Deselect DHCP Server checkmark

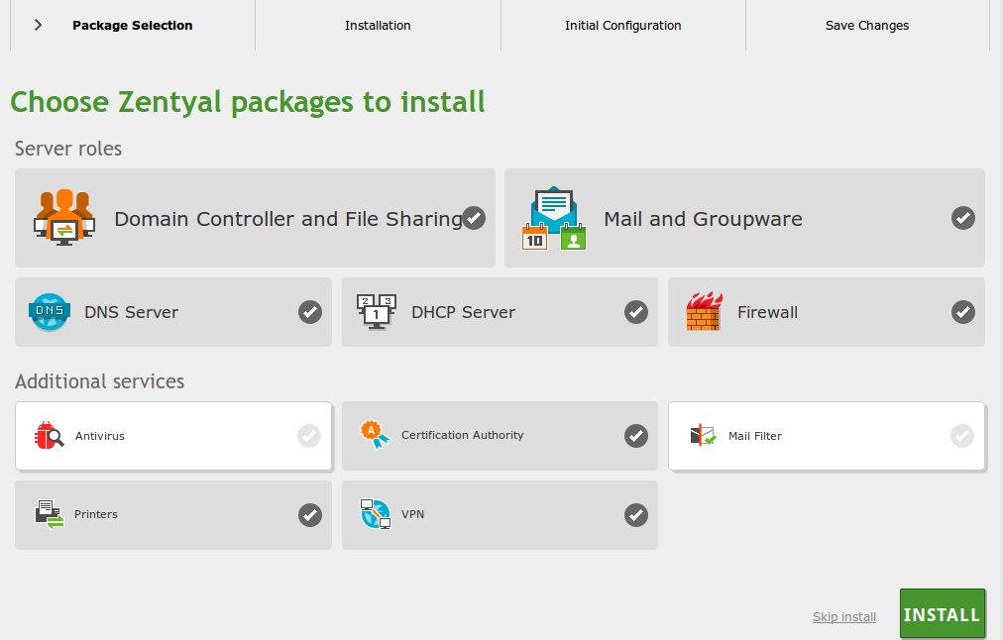[636, 312]
